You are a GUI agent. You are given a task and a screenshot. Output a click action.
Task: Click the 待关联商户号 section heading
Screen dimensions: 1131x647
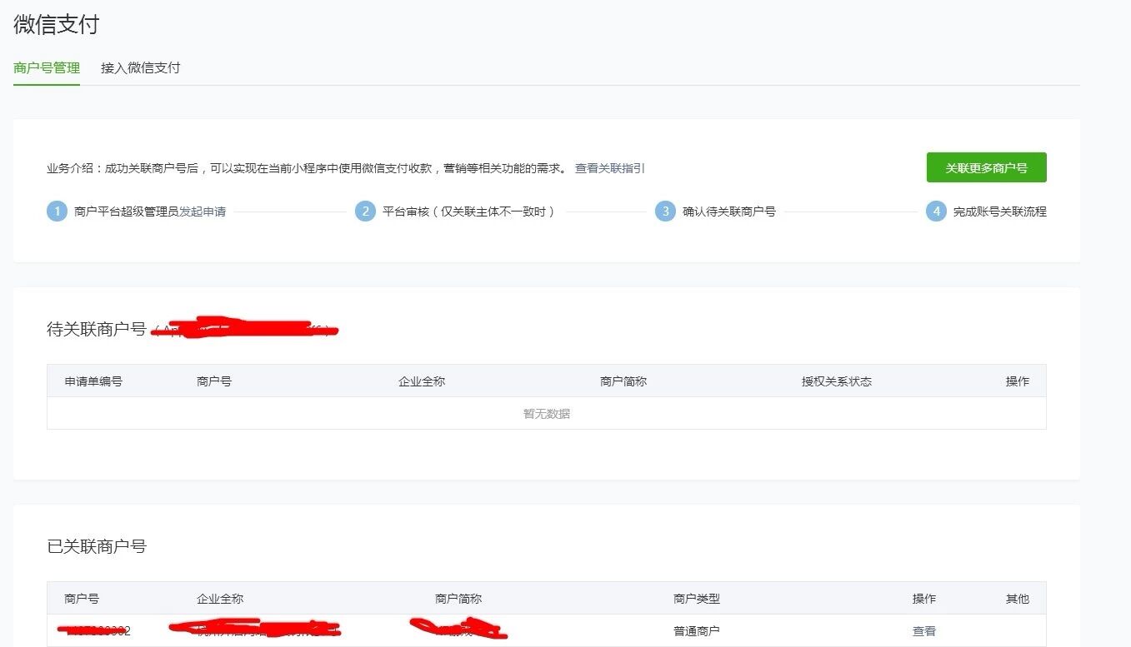point(96,329)
